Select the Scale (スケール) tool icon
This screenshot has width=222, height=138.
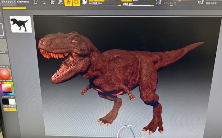point(60,3)
